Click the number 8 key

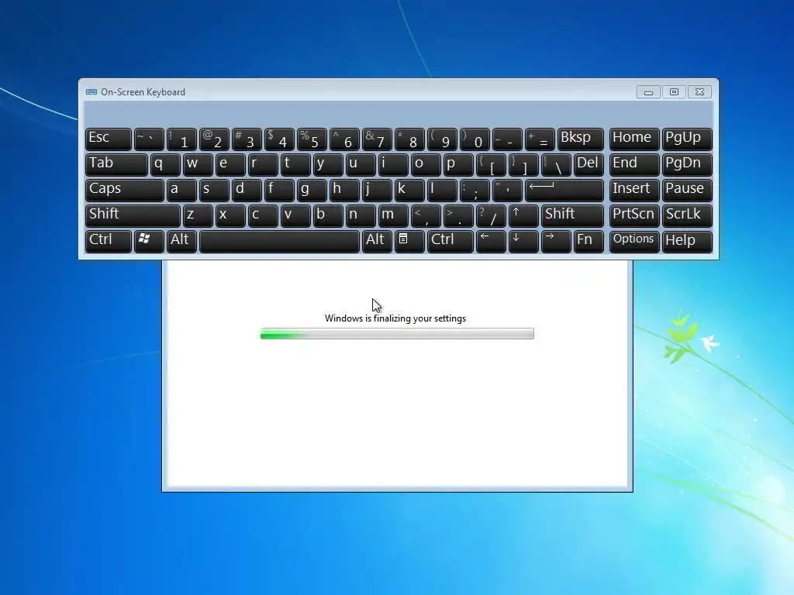click(409, 139)
